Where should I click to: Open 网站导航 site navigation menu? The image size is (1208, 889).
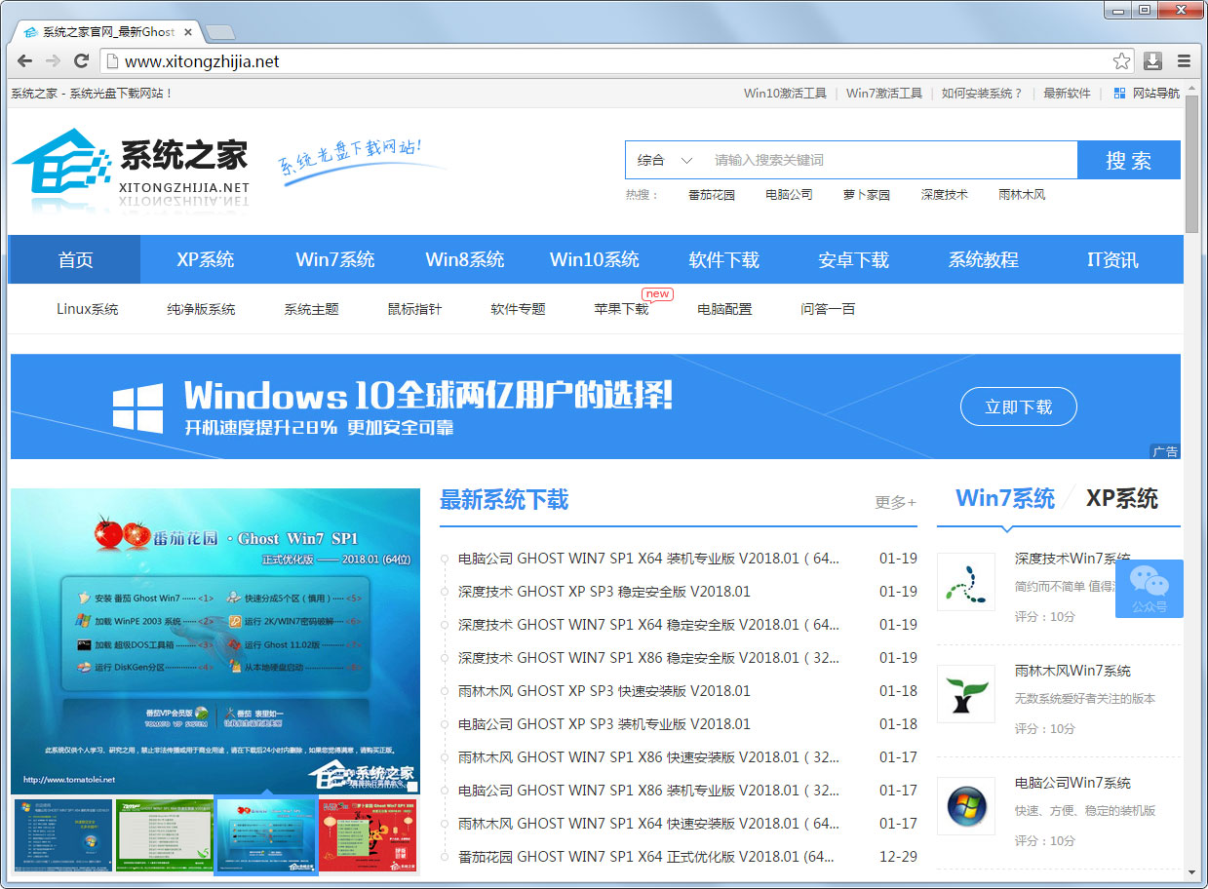tap(1147, 94)
